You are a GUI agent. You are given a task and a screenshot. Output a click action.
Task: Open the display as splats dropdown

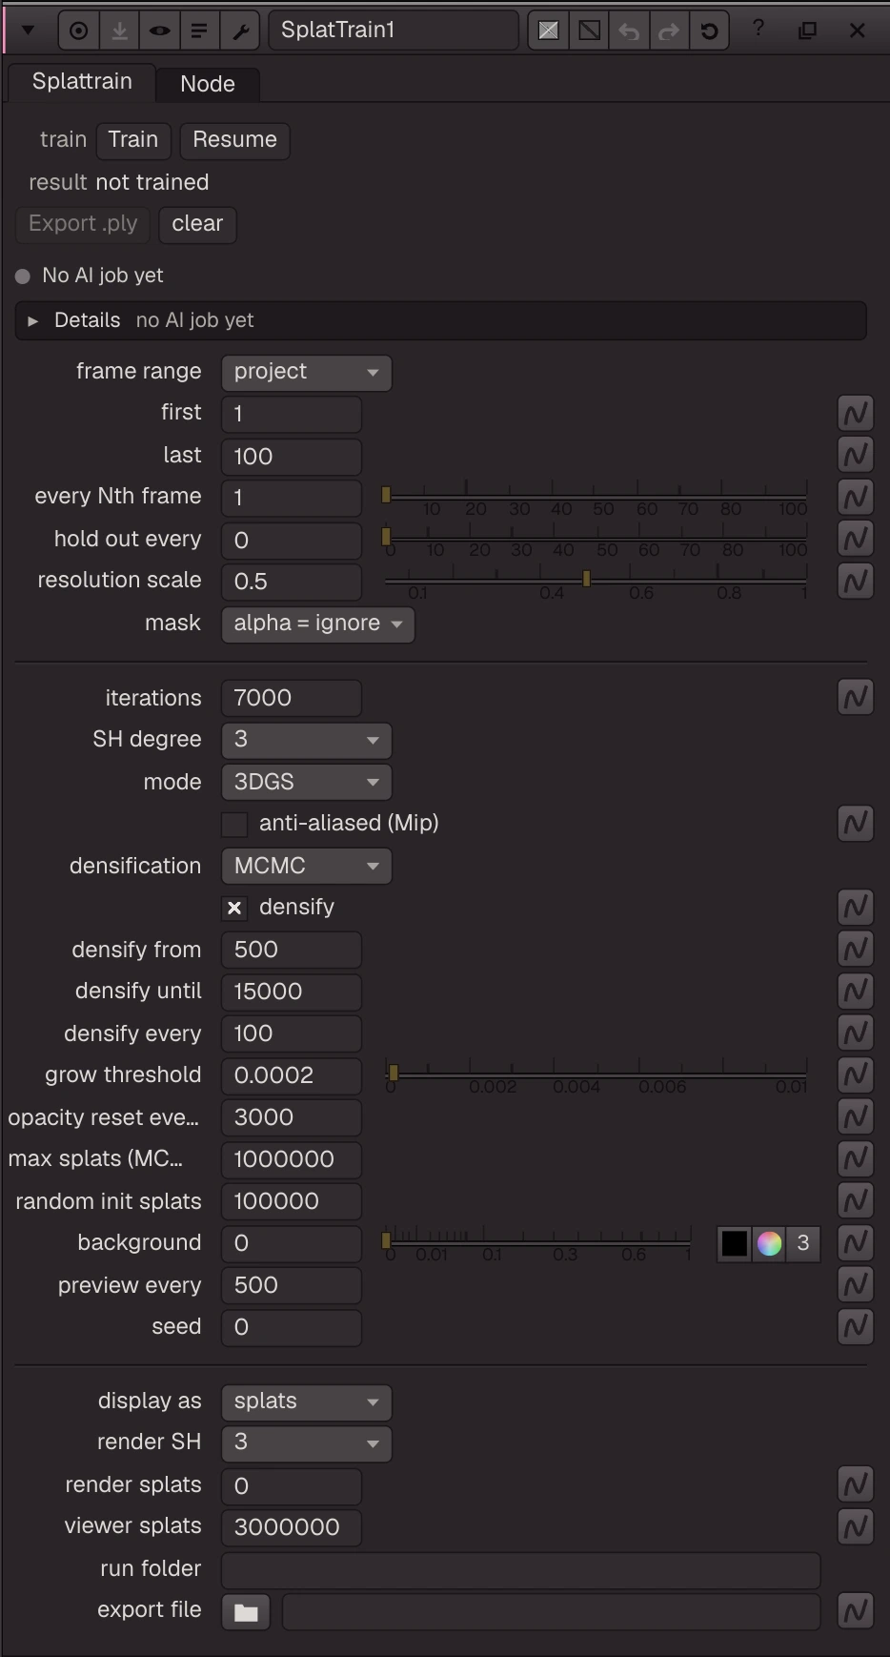click(306, 1401)
